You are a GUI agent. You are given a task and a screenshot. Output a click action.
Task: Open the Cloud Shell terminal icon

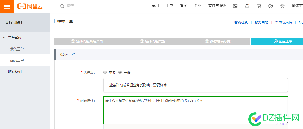pos(235,6)
